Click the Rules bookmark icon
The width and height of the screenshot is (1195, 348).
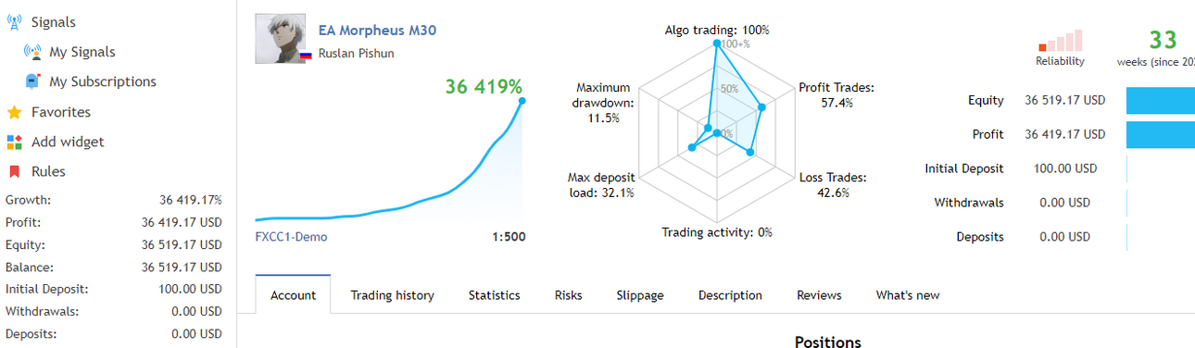(x=14, y=171)
